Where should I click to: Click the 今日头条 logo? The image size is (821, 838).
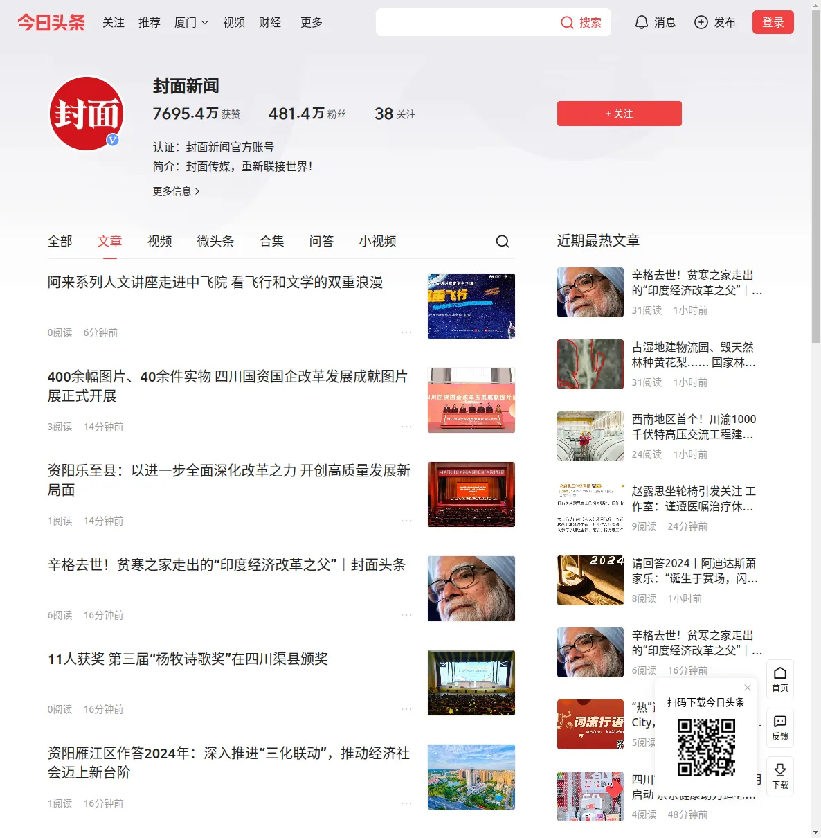[51, 23]
